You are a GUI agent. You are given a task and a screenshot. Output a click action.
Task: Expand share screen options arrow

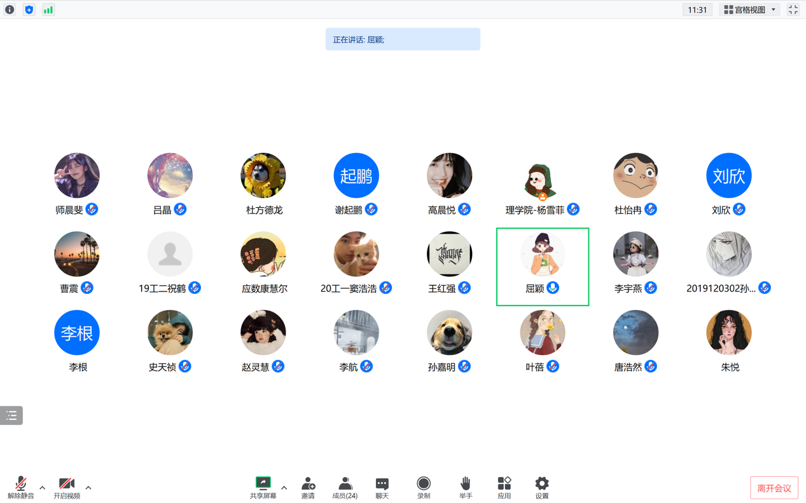(284, 488)
